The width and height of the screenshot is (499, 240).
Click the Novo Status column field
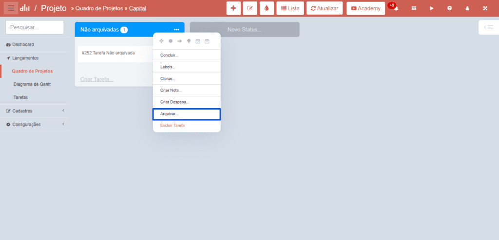tap(245, 30)
